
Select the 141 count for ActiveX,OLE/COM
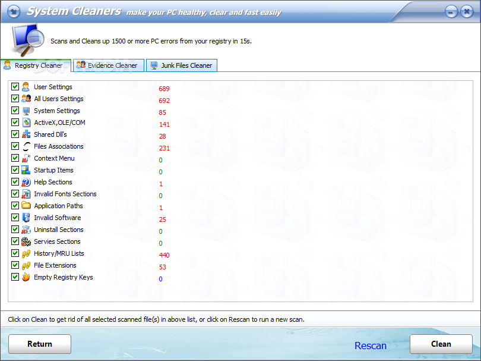click(x=164, y=124)
